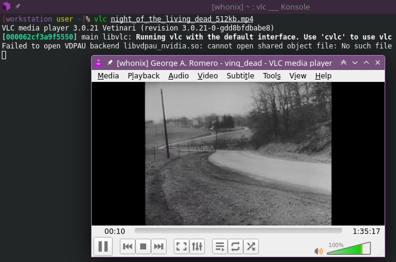Open the Subtitle menu
The height and width of the screenshot is (262, 396).
pos(240,76)
